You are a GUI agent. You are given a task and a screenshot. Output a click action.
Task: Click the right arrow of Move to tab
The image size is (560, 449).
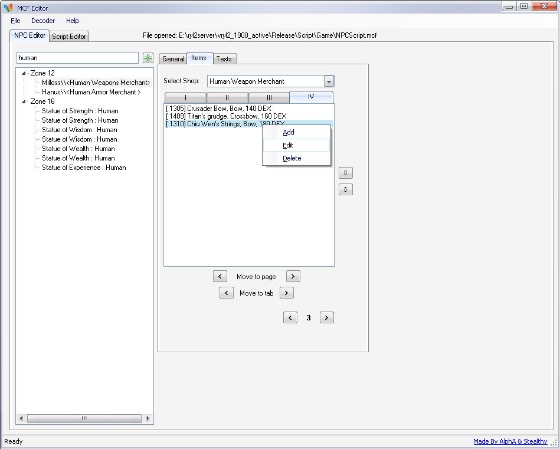point(286,293)
